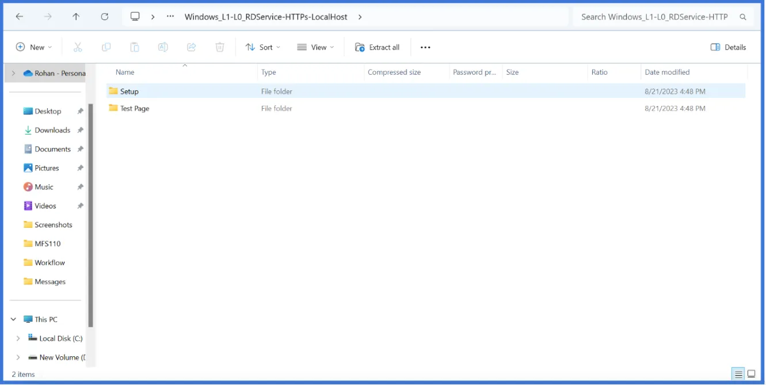The image size is (766, 385).
Task: Click the 8/21/2023 4:48 PM date of Test Page
Action: pos(675,108)
